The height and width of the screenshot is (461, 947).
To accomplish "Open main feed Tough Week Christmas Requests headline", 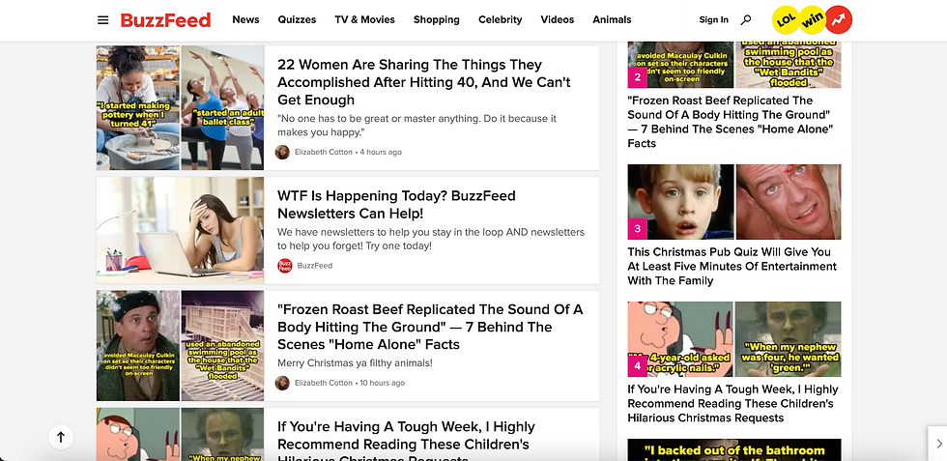I will [x=406, y=443].
